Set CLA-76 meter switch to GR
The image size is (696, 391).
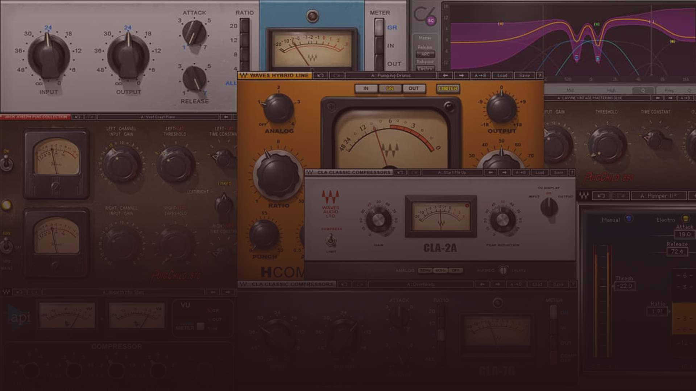point(379,28)
